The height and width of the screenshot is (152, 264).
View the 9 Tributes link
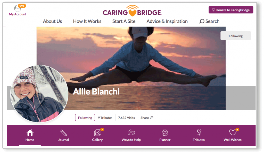[105, 118]
